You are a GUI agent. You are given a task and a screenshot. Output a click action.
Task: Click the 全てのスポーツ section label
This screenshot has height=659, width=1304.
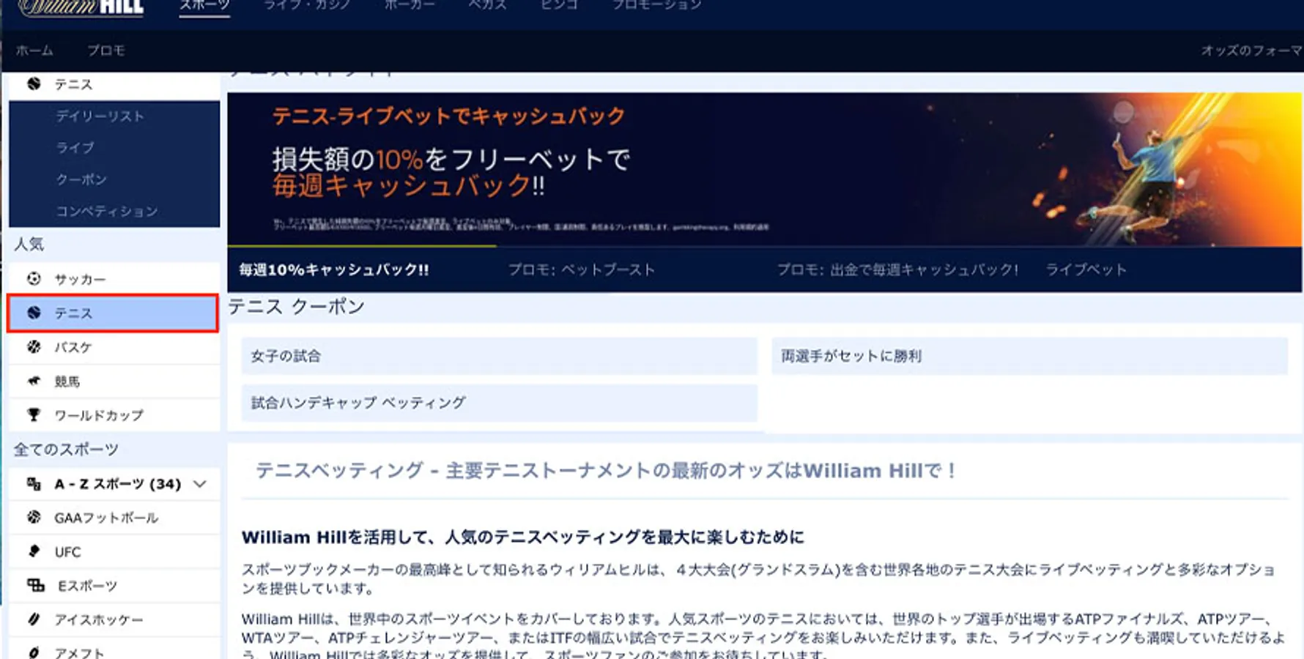pos(66,450)
